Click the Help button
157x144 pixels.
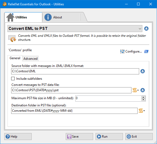[x=18, y=137]
